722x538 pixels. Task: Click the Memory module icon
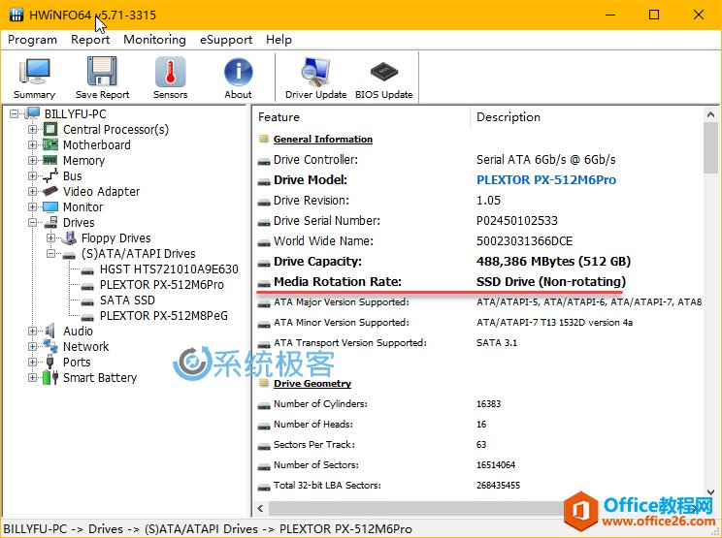[x=50, y=161]
